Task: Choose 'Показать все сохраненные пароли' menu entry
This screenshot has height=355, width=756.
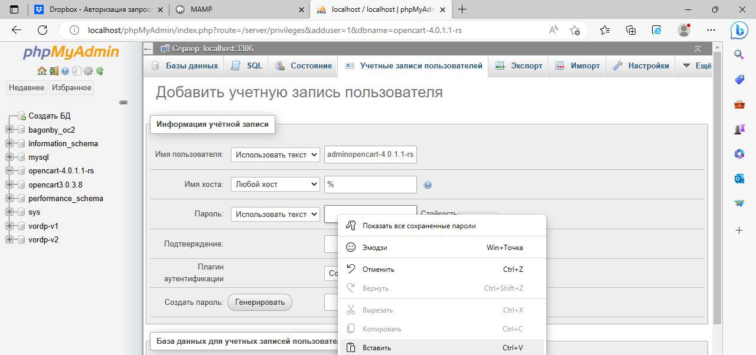Action: coord(419,225)
